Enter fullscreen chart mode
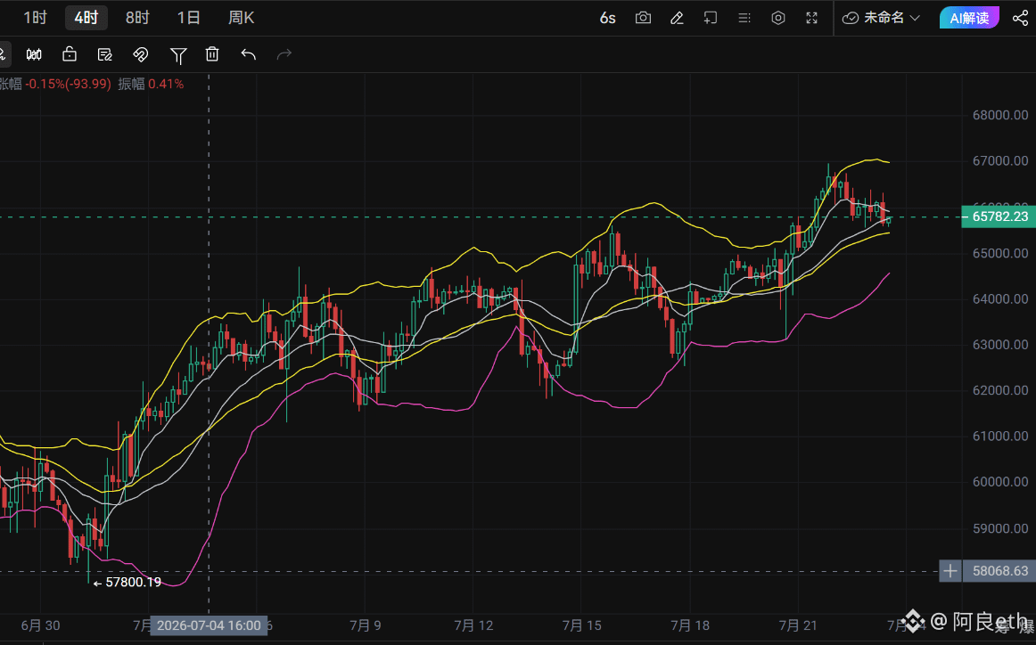The height and width of the screenshot is (645, 1036). tap(812, 18)
